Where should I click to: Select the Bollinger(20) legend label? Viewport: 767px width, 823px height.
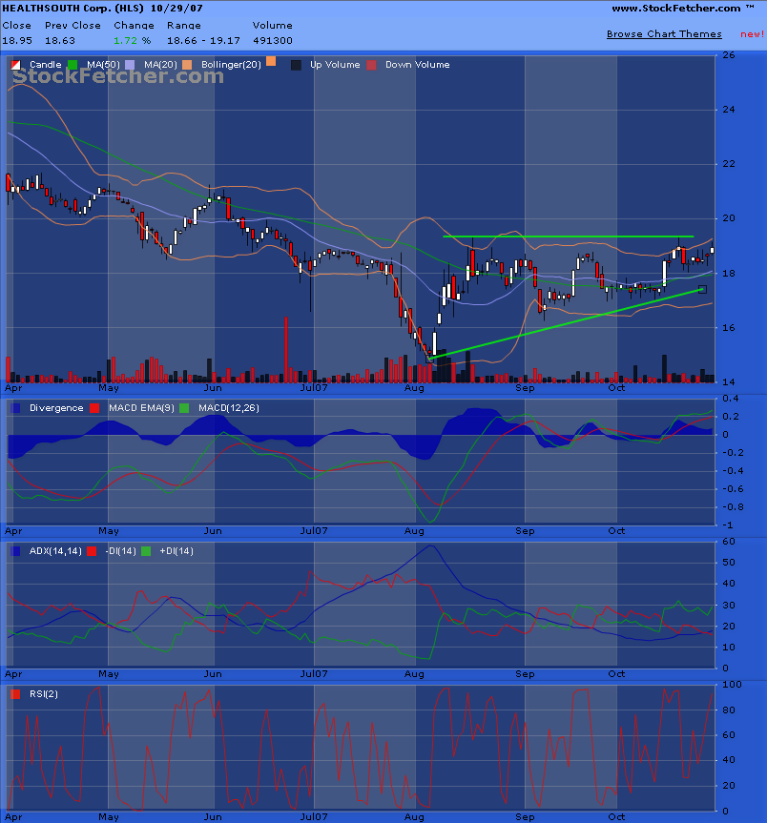231,65
